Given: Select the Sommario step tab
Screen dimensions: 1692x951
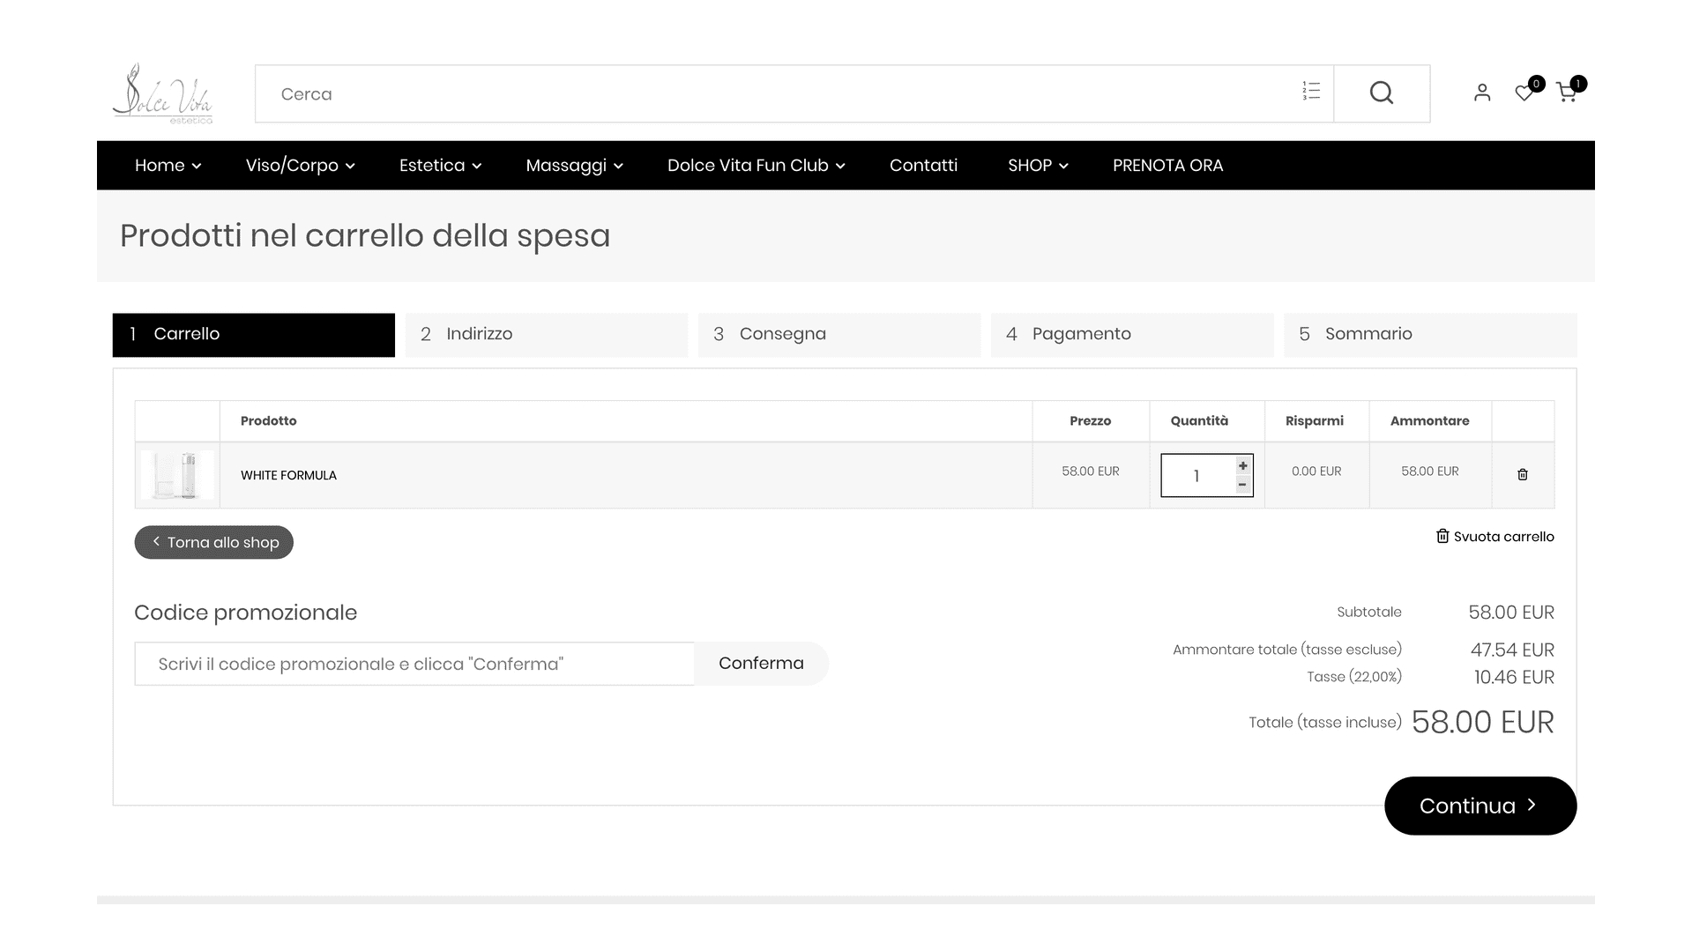Looking at the screenshot, I should pos(1430,335).
